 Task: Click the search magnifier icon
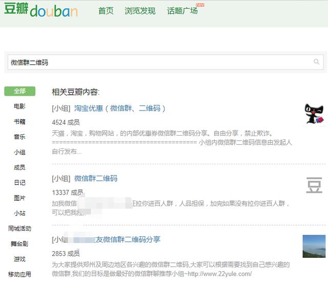tap(317, 61)
